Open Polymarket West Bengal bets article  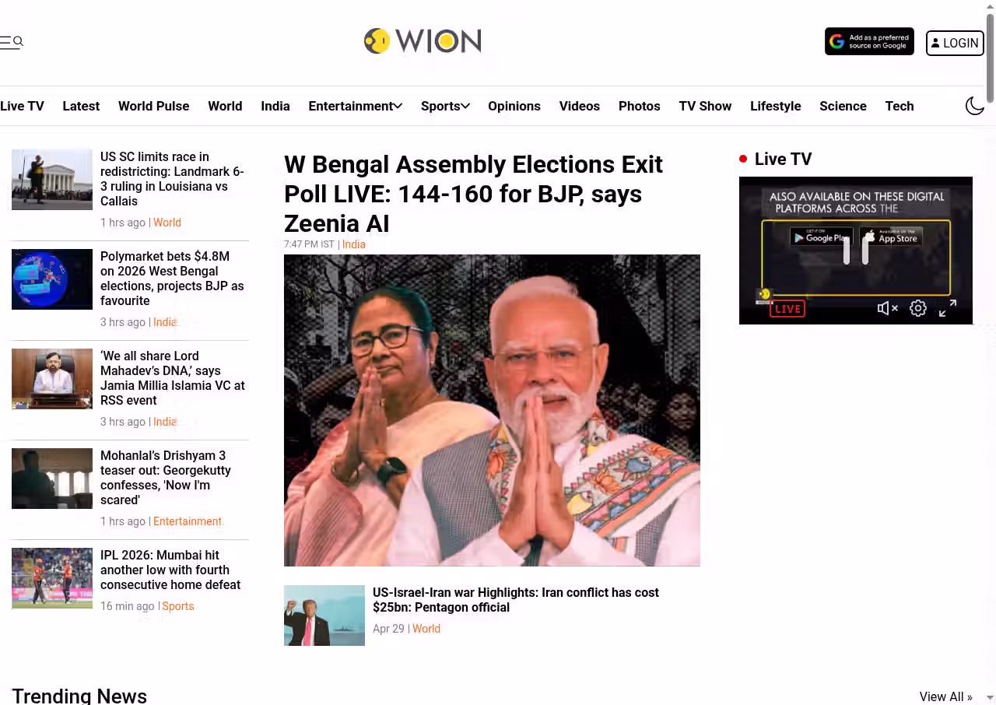[172, 279]
